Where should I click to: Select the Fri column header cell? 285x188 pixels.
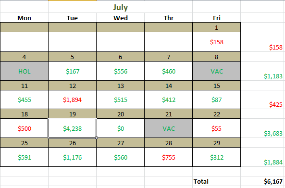(x=216, y=18)
